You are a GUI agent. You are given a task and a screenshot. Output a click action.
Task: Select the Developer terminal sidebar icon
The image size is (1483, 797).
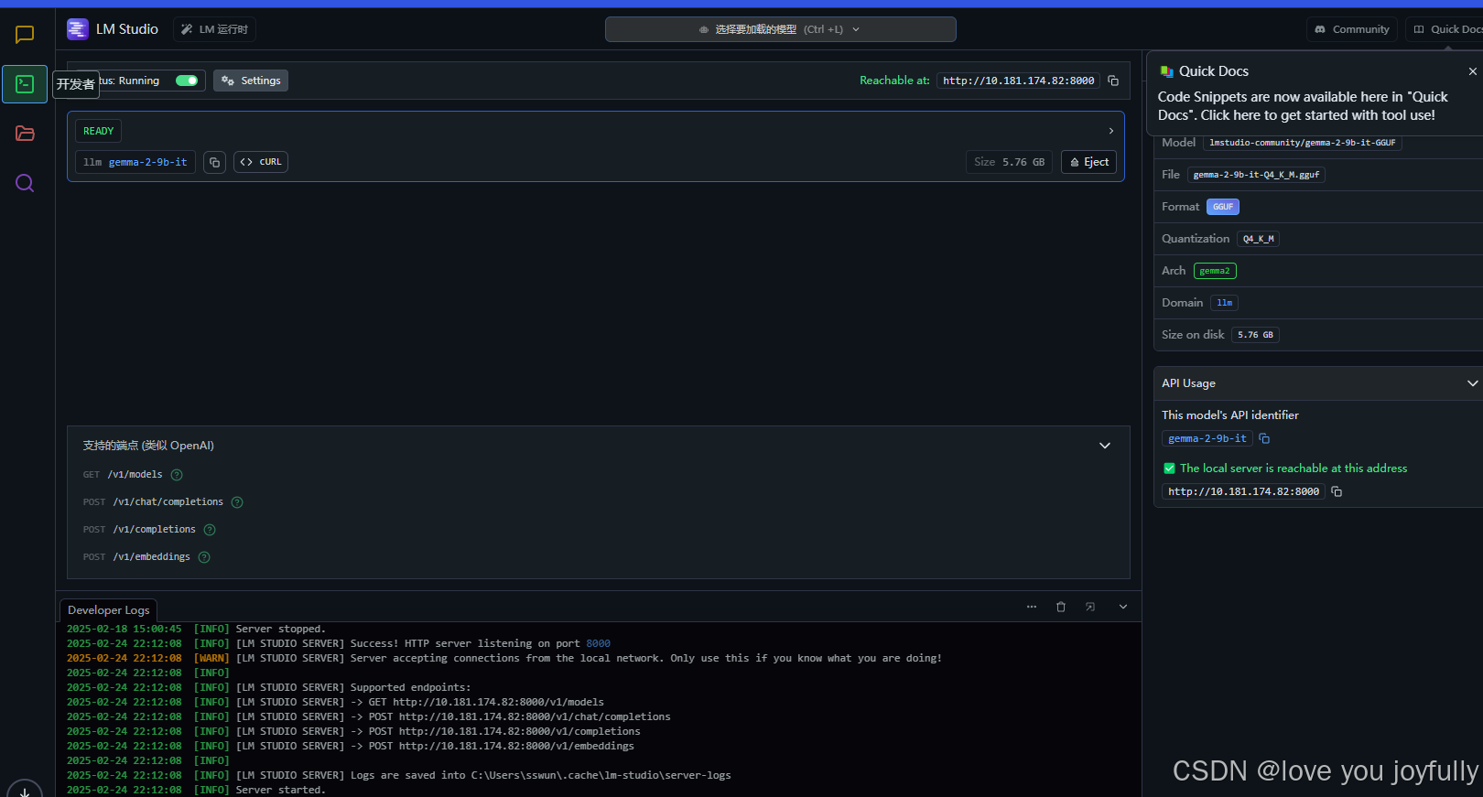tap(25, 84)
